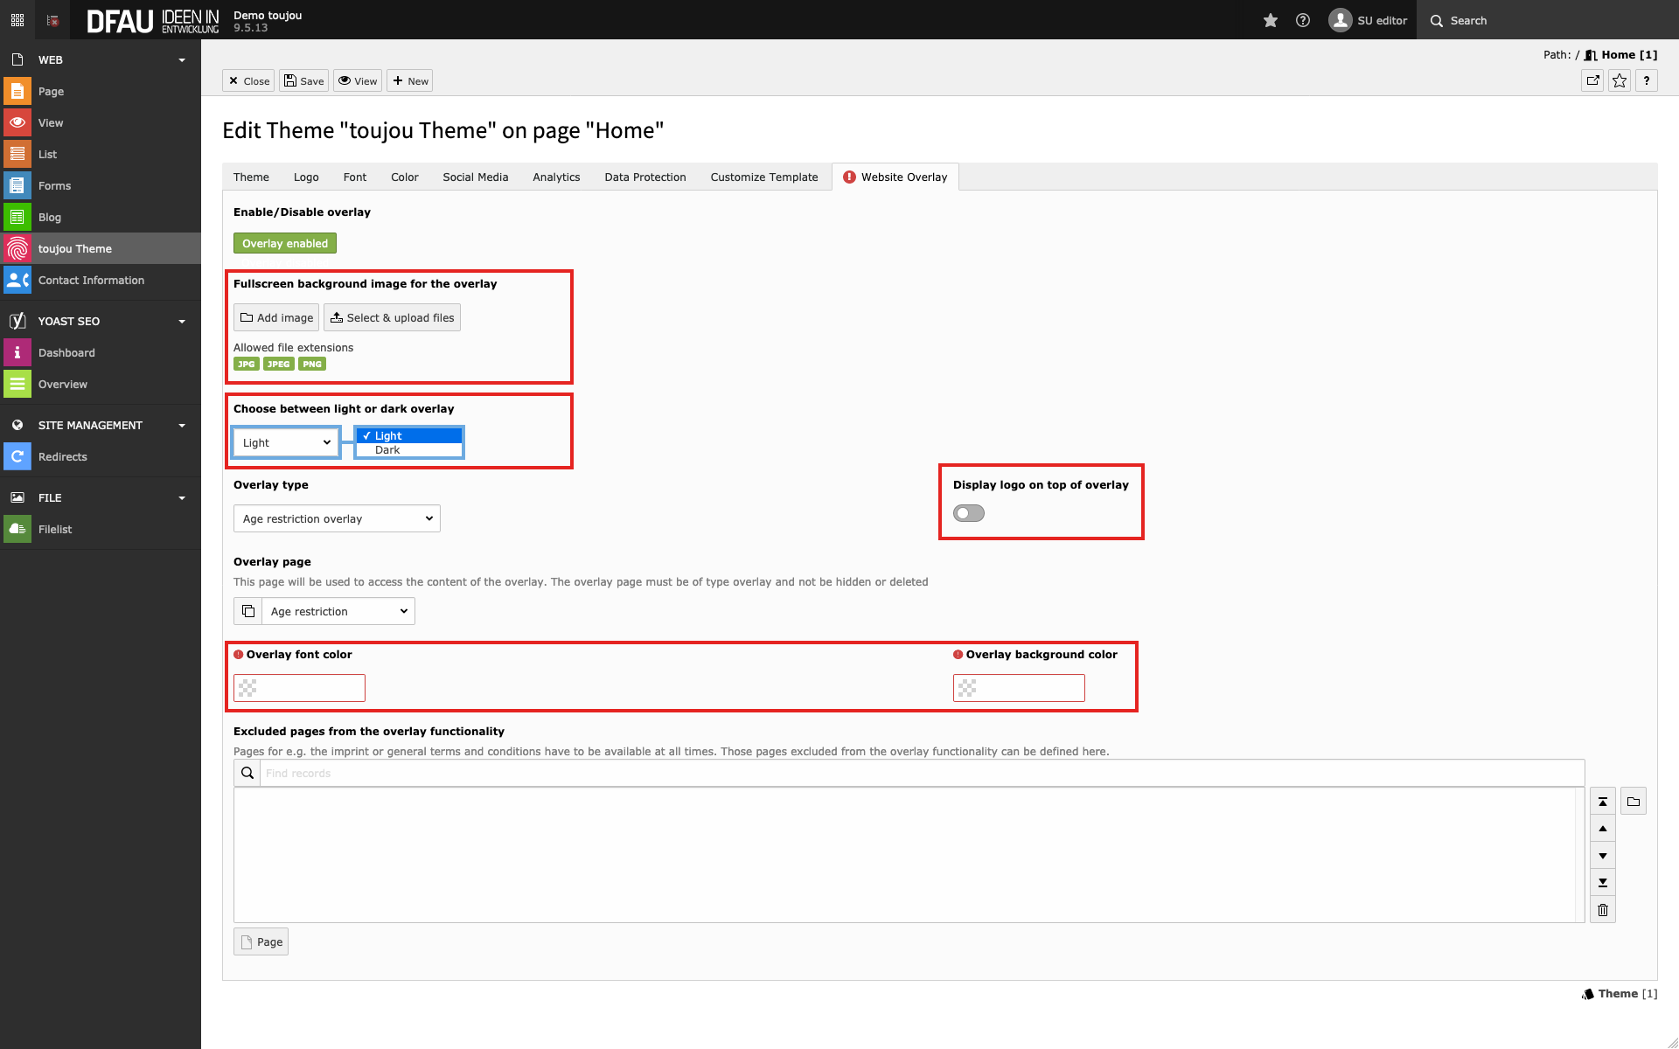This screenshot has height=1049, width=1679.
Task: Open help question mark in top bar
Action: (x=1303, y=20)
